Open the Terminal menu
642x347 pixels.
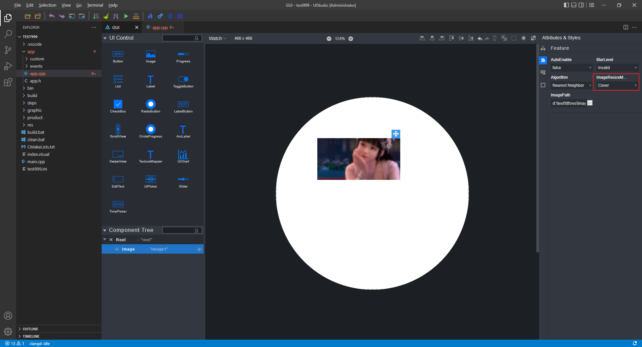(x=95, y=5)
